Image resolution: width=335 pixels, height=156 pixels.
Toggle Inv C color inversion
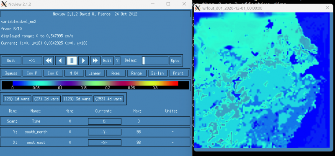[x=53, y=73]
